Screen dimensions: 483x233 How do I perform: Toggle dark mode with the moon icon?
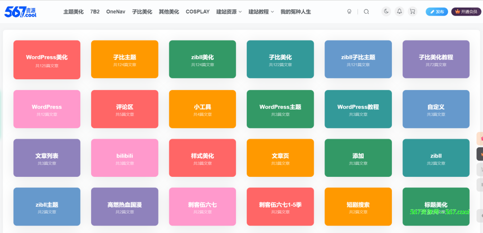pos(386,12)
